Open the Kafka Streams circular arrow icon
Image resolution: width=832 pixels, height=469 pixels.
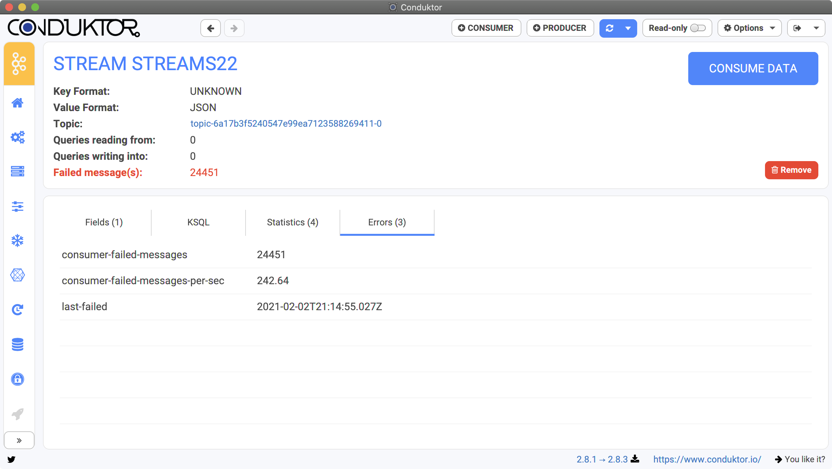tap(18, 310)
